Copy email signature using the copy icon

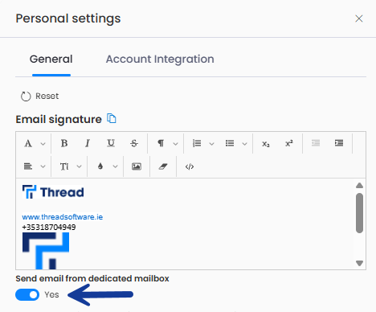point(112,118)
